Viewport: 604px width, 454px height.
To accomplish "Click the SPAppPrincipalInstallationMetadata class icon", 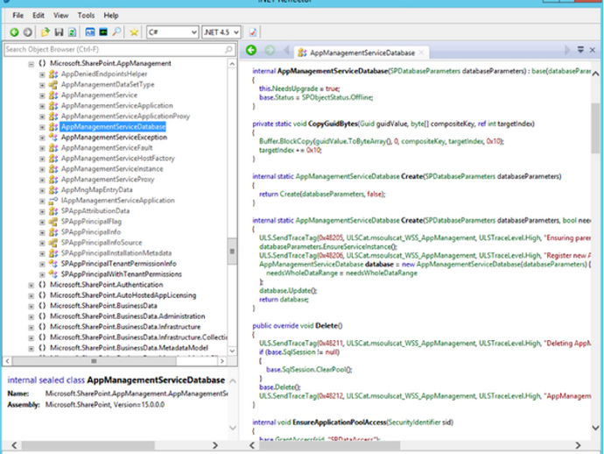I will (x=53, y=253).
